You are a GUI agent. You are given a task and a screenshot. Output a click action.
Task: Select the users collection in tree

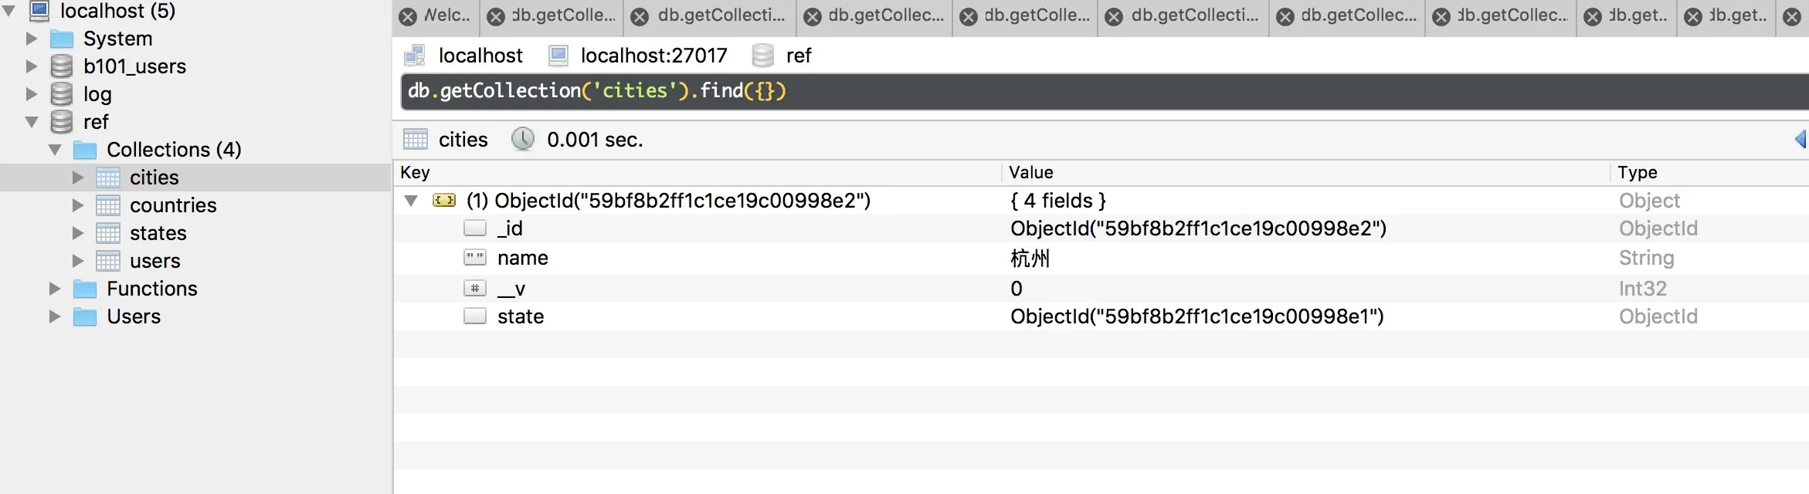154,261
